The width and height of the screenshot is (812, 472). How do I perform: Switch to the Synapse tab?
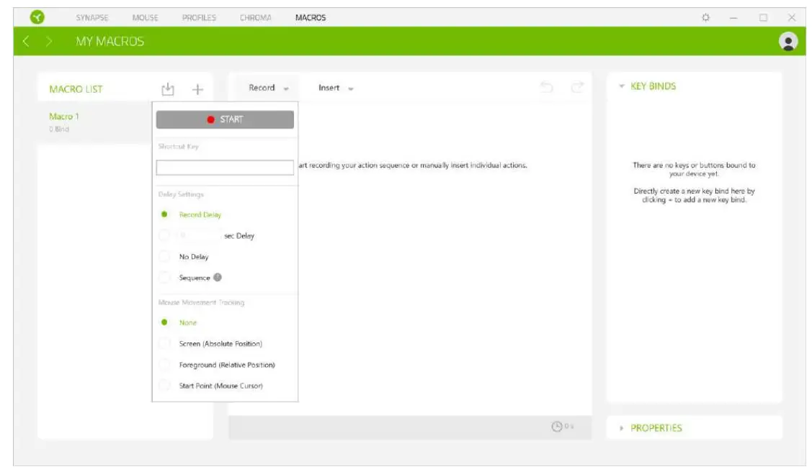click(x=92, y=17)
